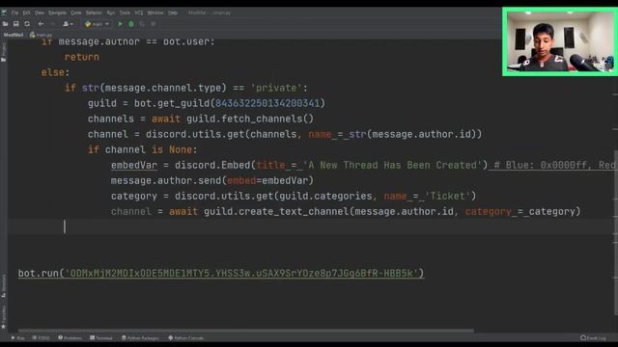Open the Run menu

pos(111,13)
